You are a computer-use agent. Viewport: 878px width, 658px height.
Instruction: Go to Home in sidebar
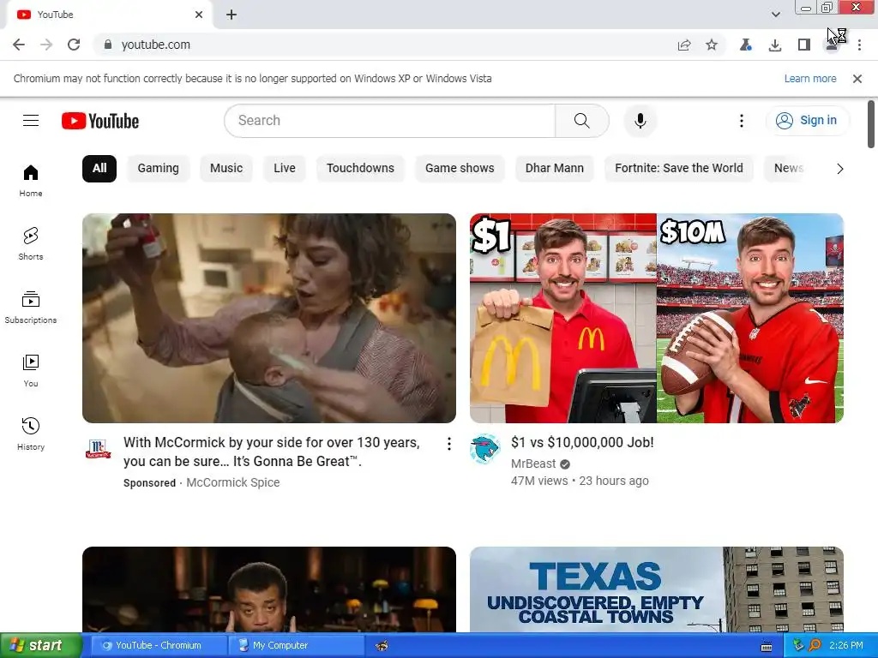(x=31, y=181)
